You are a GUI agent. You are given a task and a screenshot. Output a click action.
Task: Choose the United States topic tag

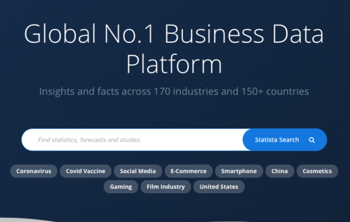pos(219,187)
